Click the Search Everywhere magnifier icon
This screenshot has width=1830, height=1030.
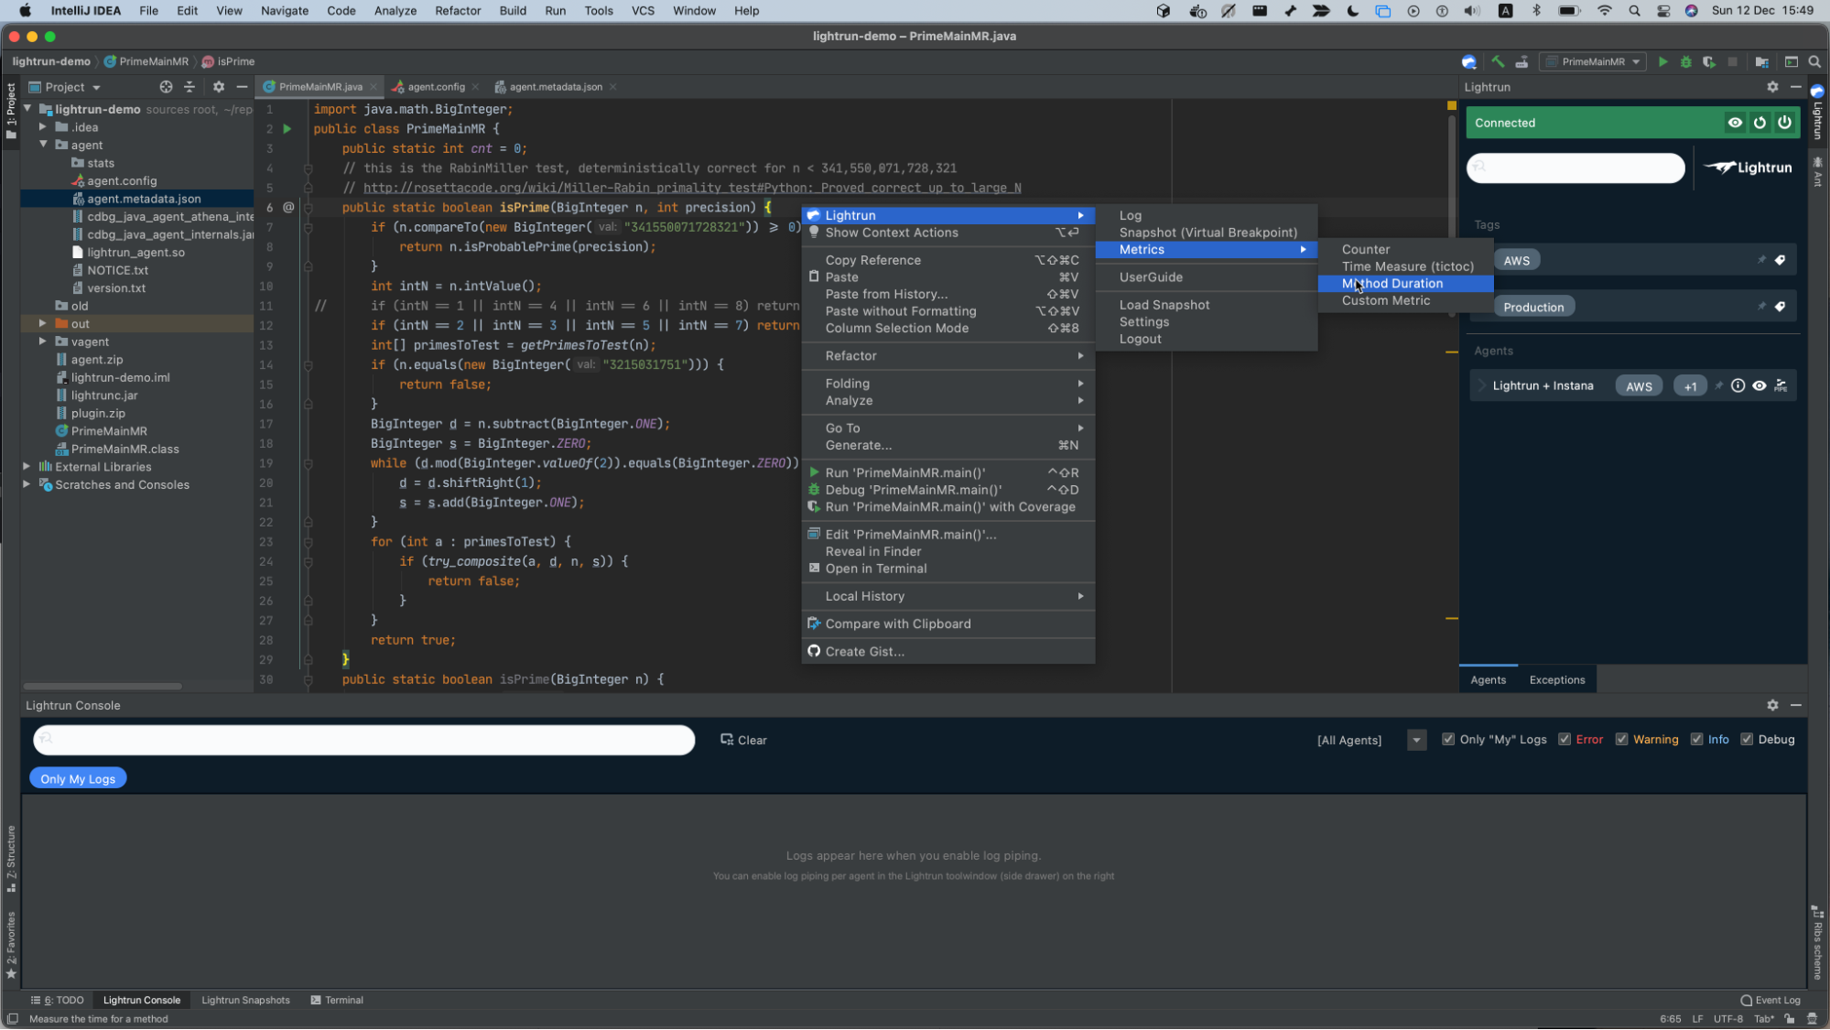[1814, 62]
